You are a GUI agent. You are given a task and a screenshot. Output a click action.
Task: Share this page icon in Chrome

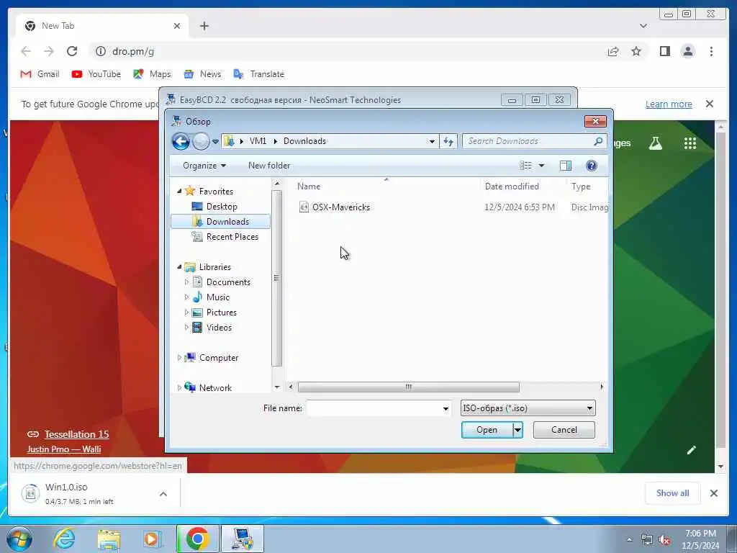coord(613,51)
